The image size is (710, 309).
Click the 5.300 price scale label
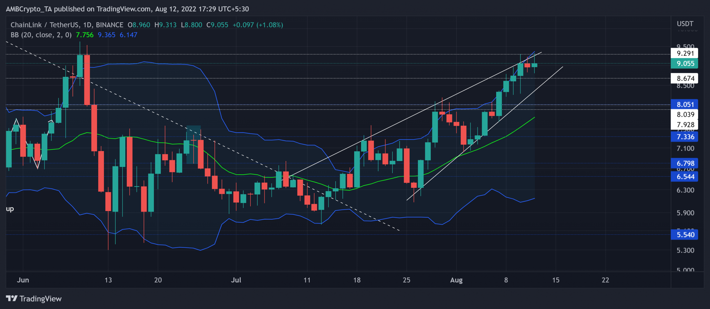tap(685, 250)
